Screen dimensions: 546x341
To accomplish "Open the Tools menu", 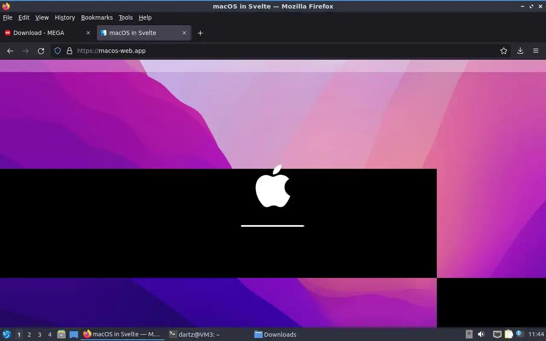I will (x=126, y=17).
